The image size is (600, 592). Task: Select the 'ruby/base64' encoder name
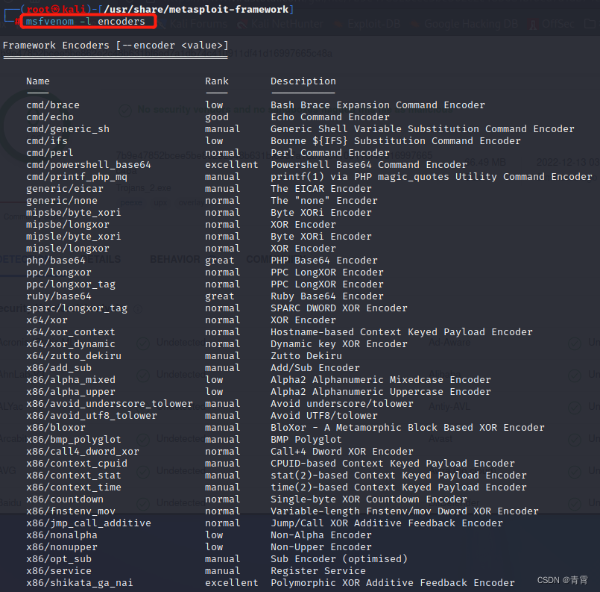59,296
